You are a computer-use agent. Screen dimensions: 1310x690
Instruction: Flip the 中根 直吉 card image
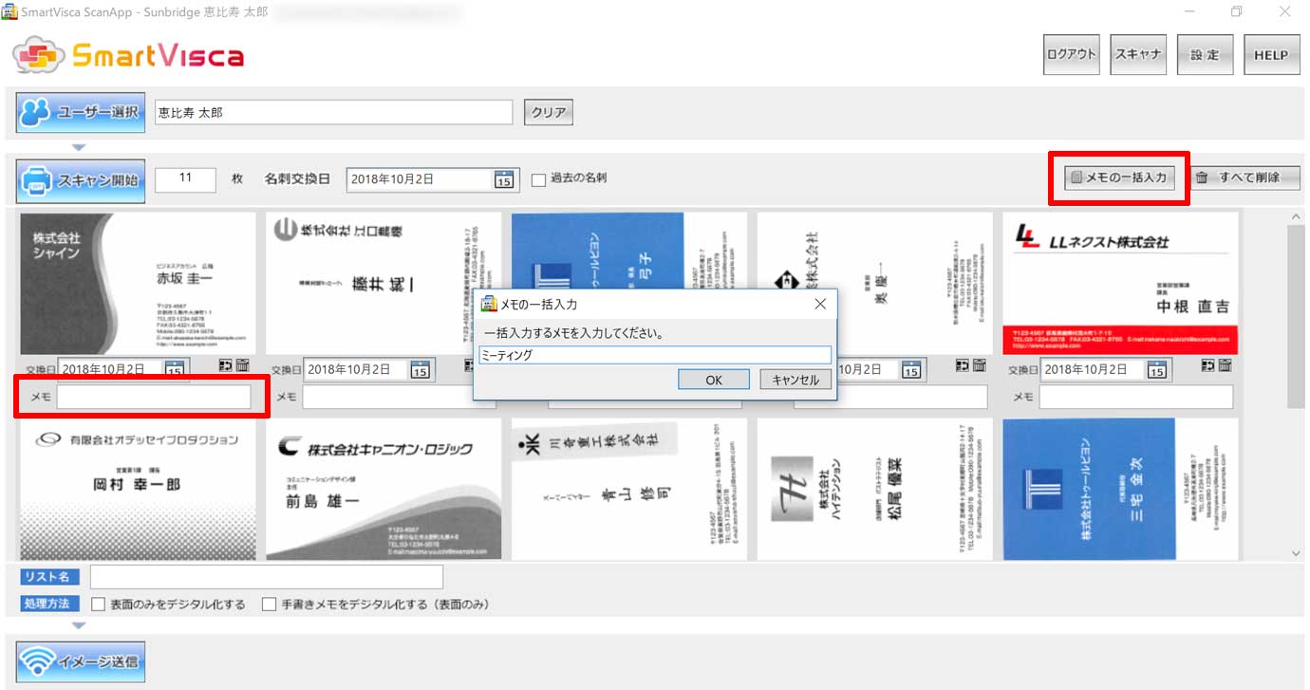pos(1208,365)
